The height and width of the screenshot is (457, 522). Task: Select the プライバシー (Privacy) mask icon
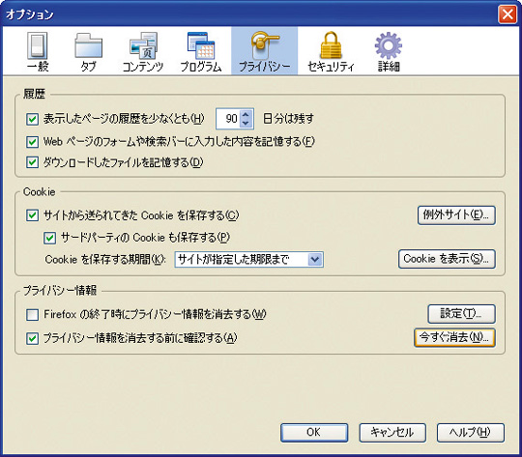(264, 45)
